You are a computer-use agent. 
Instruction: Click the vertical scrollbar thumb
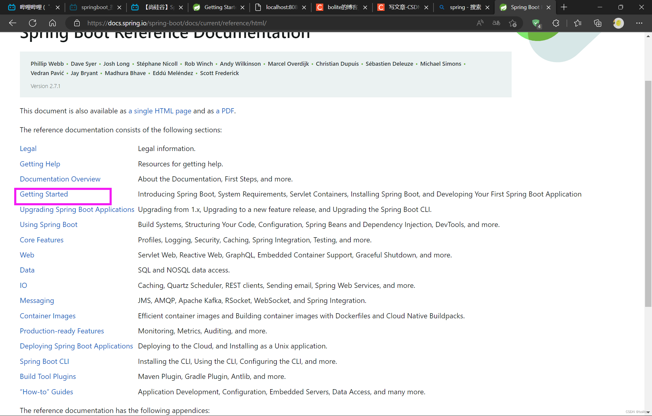[x=648, y=194]
